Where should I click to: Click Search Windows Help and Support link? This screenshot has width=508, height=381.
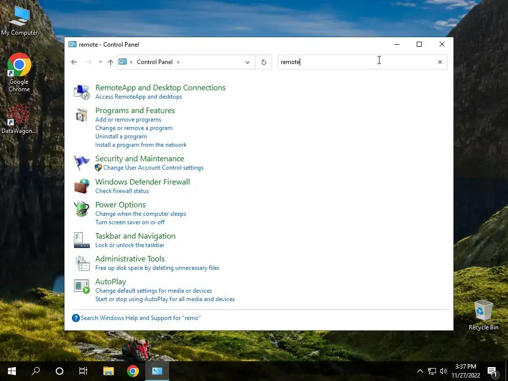(x=140, y=318)
